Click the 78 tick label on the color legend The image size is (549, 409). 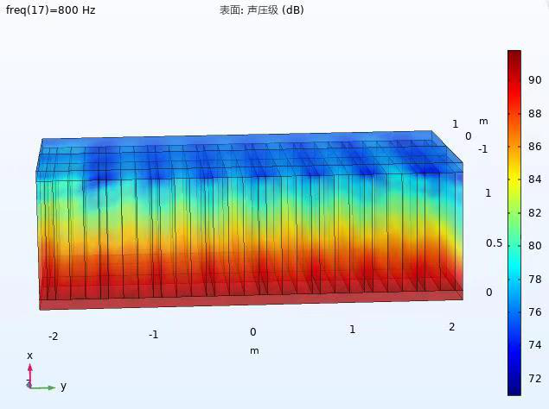[x=535, y=279]
